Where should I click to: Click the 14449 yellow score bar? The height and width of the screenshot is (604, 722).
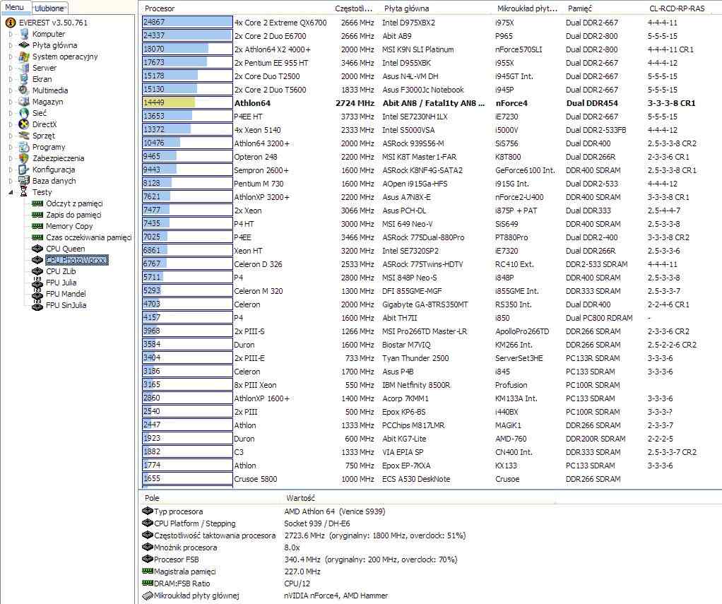pyautogui.click(x=169, y=102)
